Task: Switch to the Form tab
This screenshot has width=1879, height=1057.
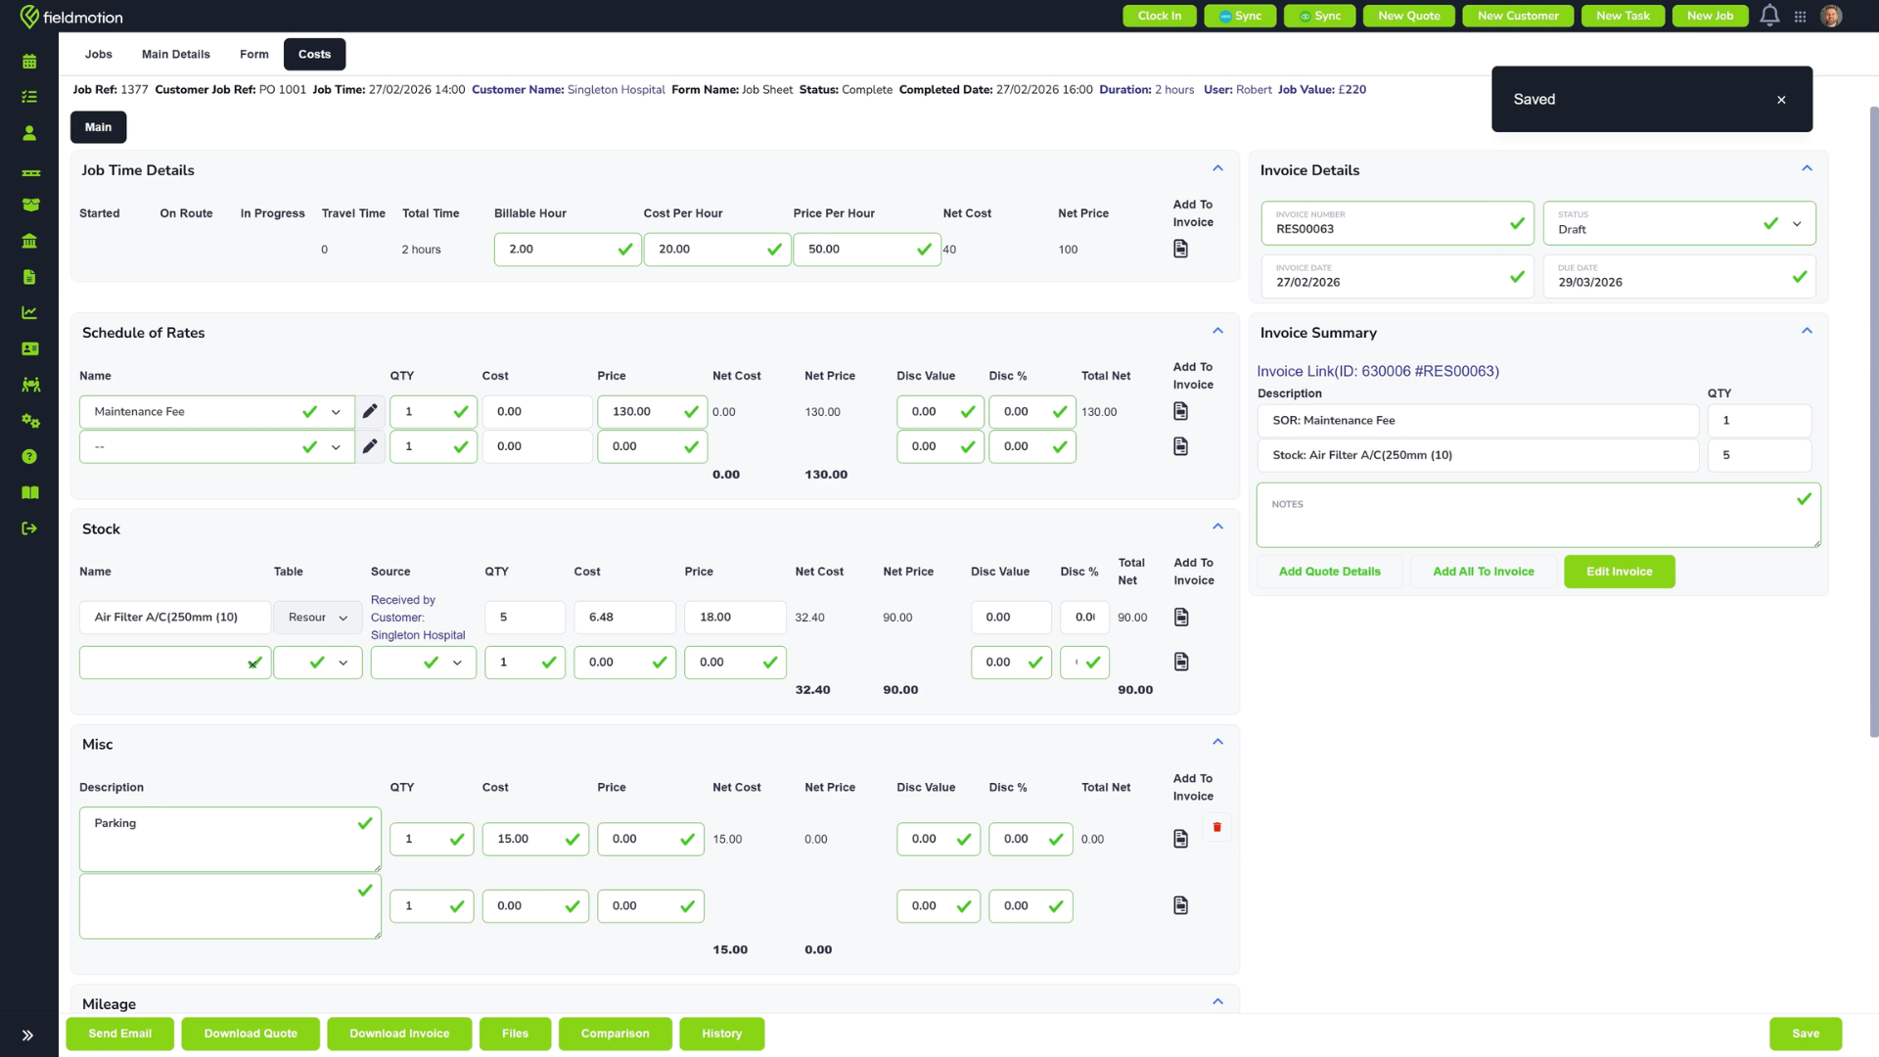Action: click(253, 55)
